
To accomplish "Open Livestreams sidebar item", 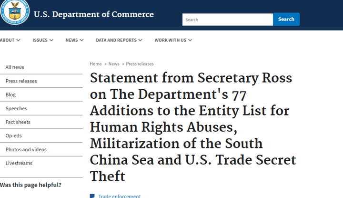I will 41,163.
